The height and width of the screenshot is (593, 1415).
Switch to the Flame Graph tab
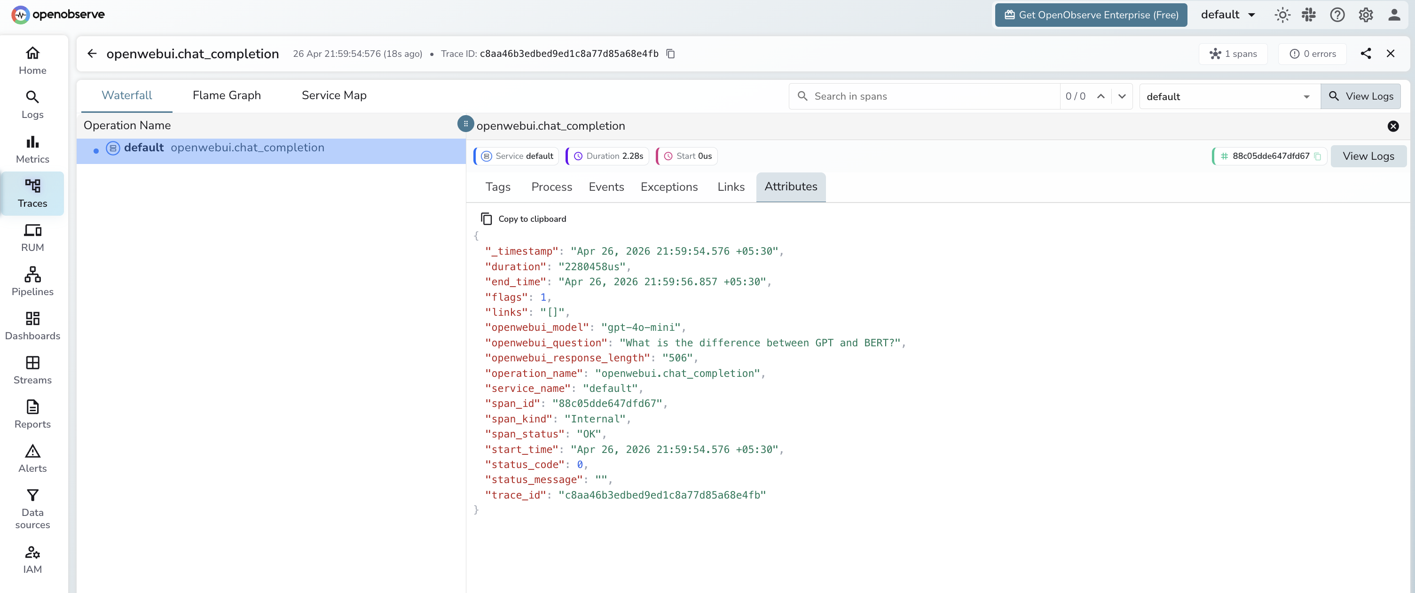tap(226, 95)
